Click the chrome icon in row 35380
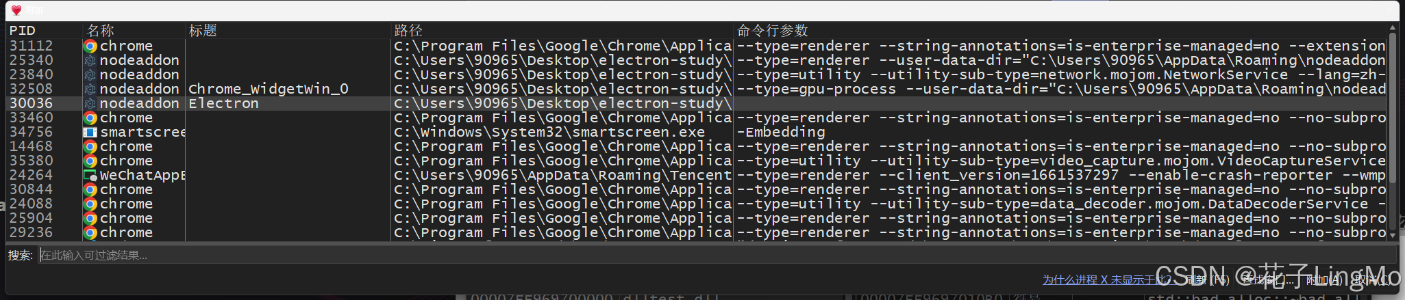The width and height of the screenshot is (1405, 300). pyautogui.click(x=90, y=161)
